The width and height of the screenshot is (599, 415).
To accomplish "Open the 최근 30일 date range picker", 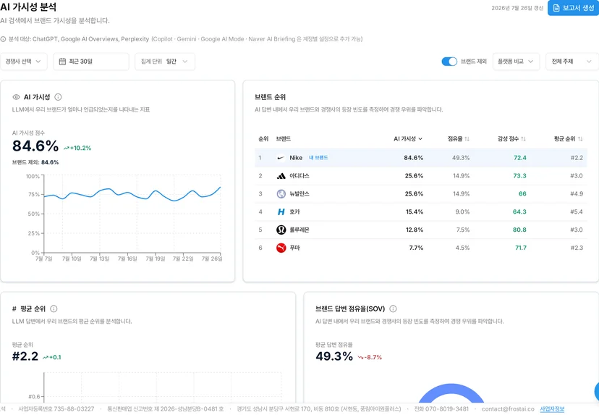I will (91, 61).
